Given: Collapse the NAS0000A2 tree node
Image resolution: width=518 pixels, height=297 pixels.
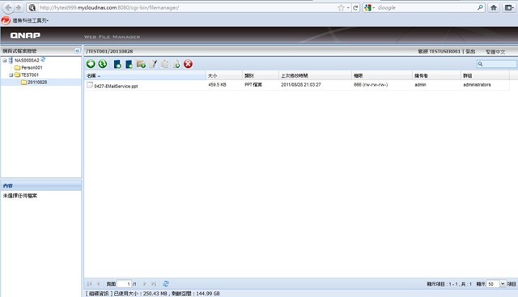Looking at the screenshot, I should pos(5,61).
